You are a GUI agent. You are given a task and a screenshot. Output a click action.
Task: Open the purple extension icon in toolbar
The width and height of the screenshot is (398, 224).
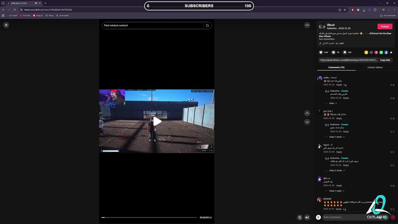click(369, 10)
